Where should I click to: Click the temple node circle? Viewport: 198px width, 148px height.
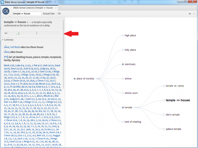(123, 107)
